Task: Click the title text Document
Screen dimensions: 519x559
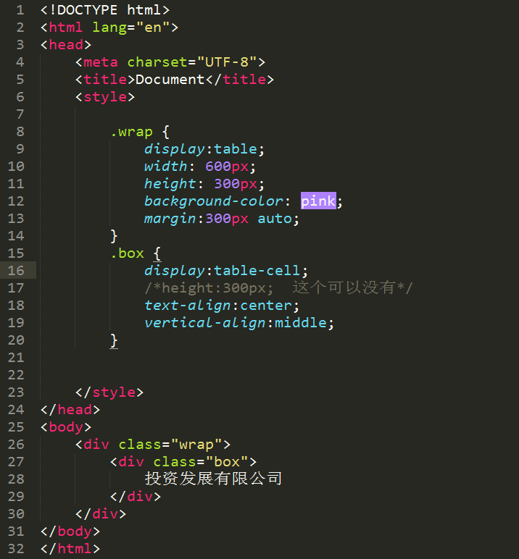Action: (170, 80)
